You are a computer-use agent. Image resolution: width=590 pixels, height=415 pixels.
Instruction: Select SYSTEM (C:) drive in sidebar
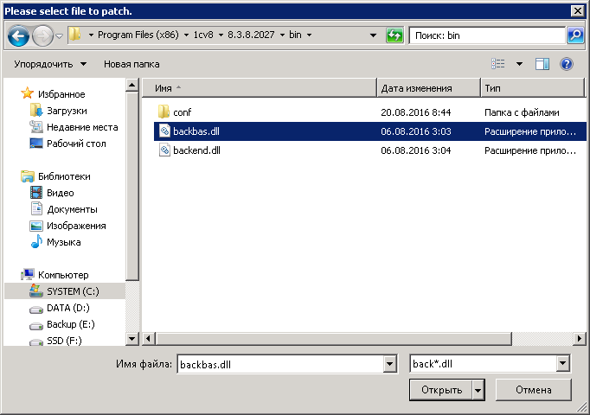[x=73, y=291]
